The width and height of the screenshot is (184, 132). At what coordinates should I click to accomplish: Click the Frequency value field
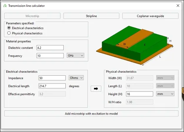(x=50, y=55)
